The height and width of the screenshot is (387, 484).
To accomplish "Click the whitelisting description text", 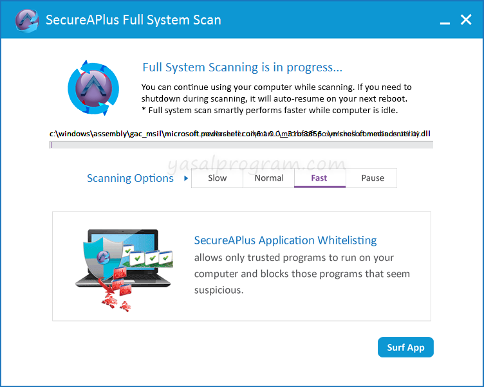I will 302,274.
